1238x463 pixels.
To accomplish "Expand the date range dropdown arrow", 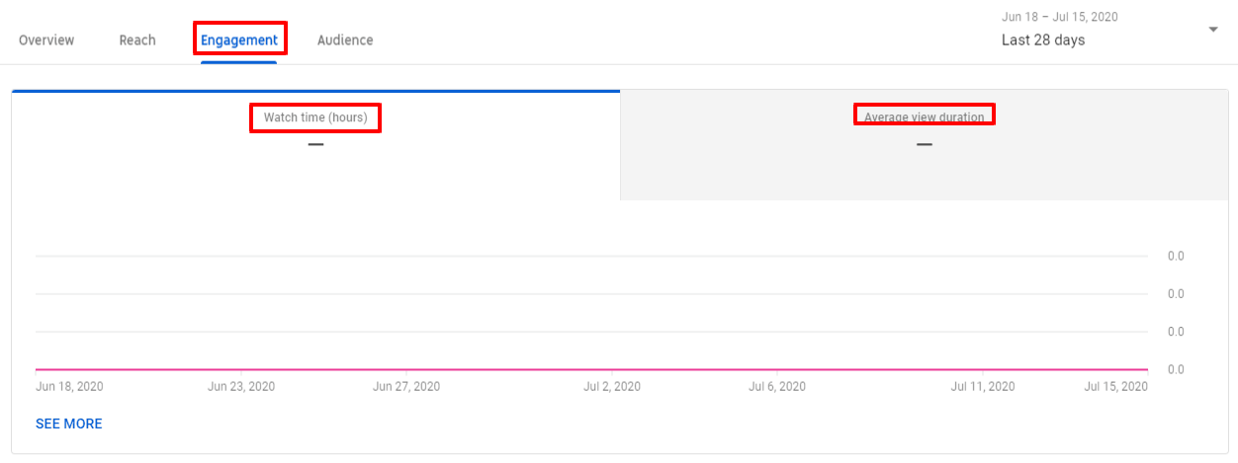I will coord(1213,30).
